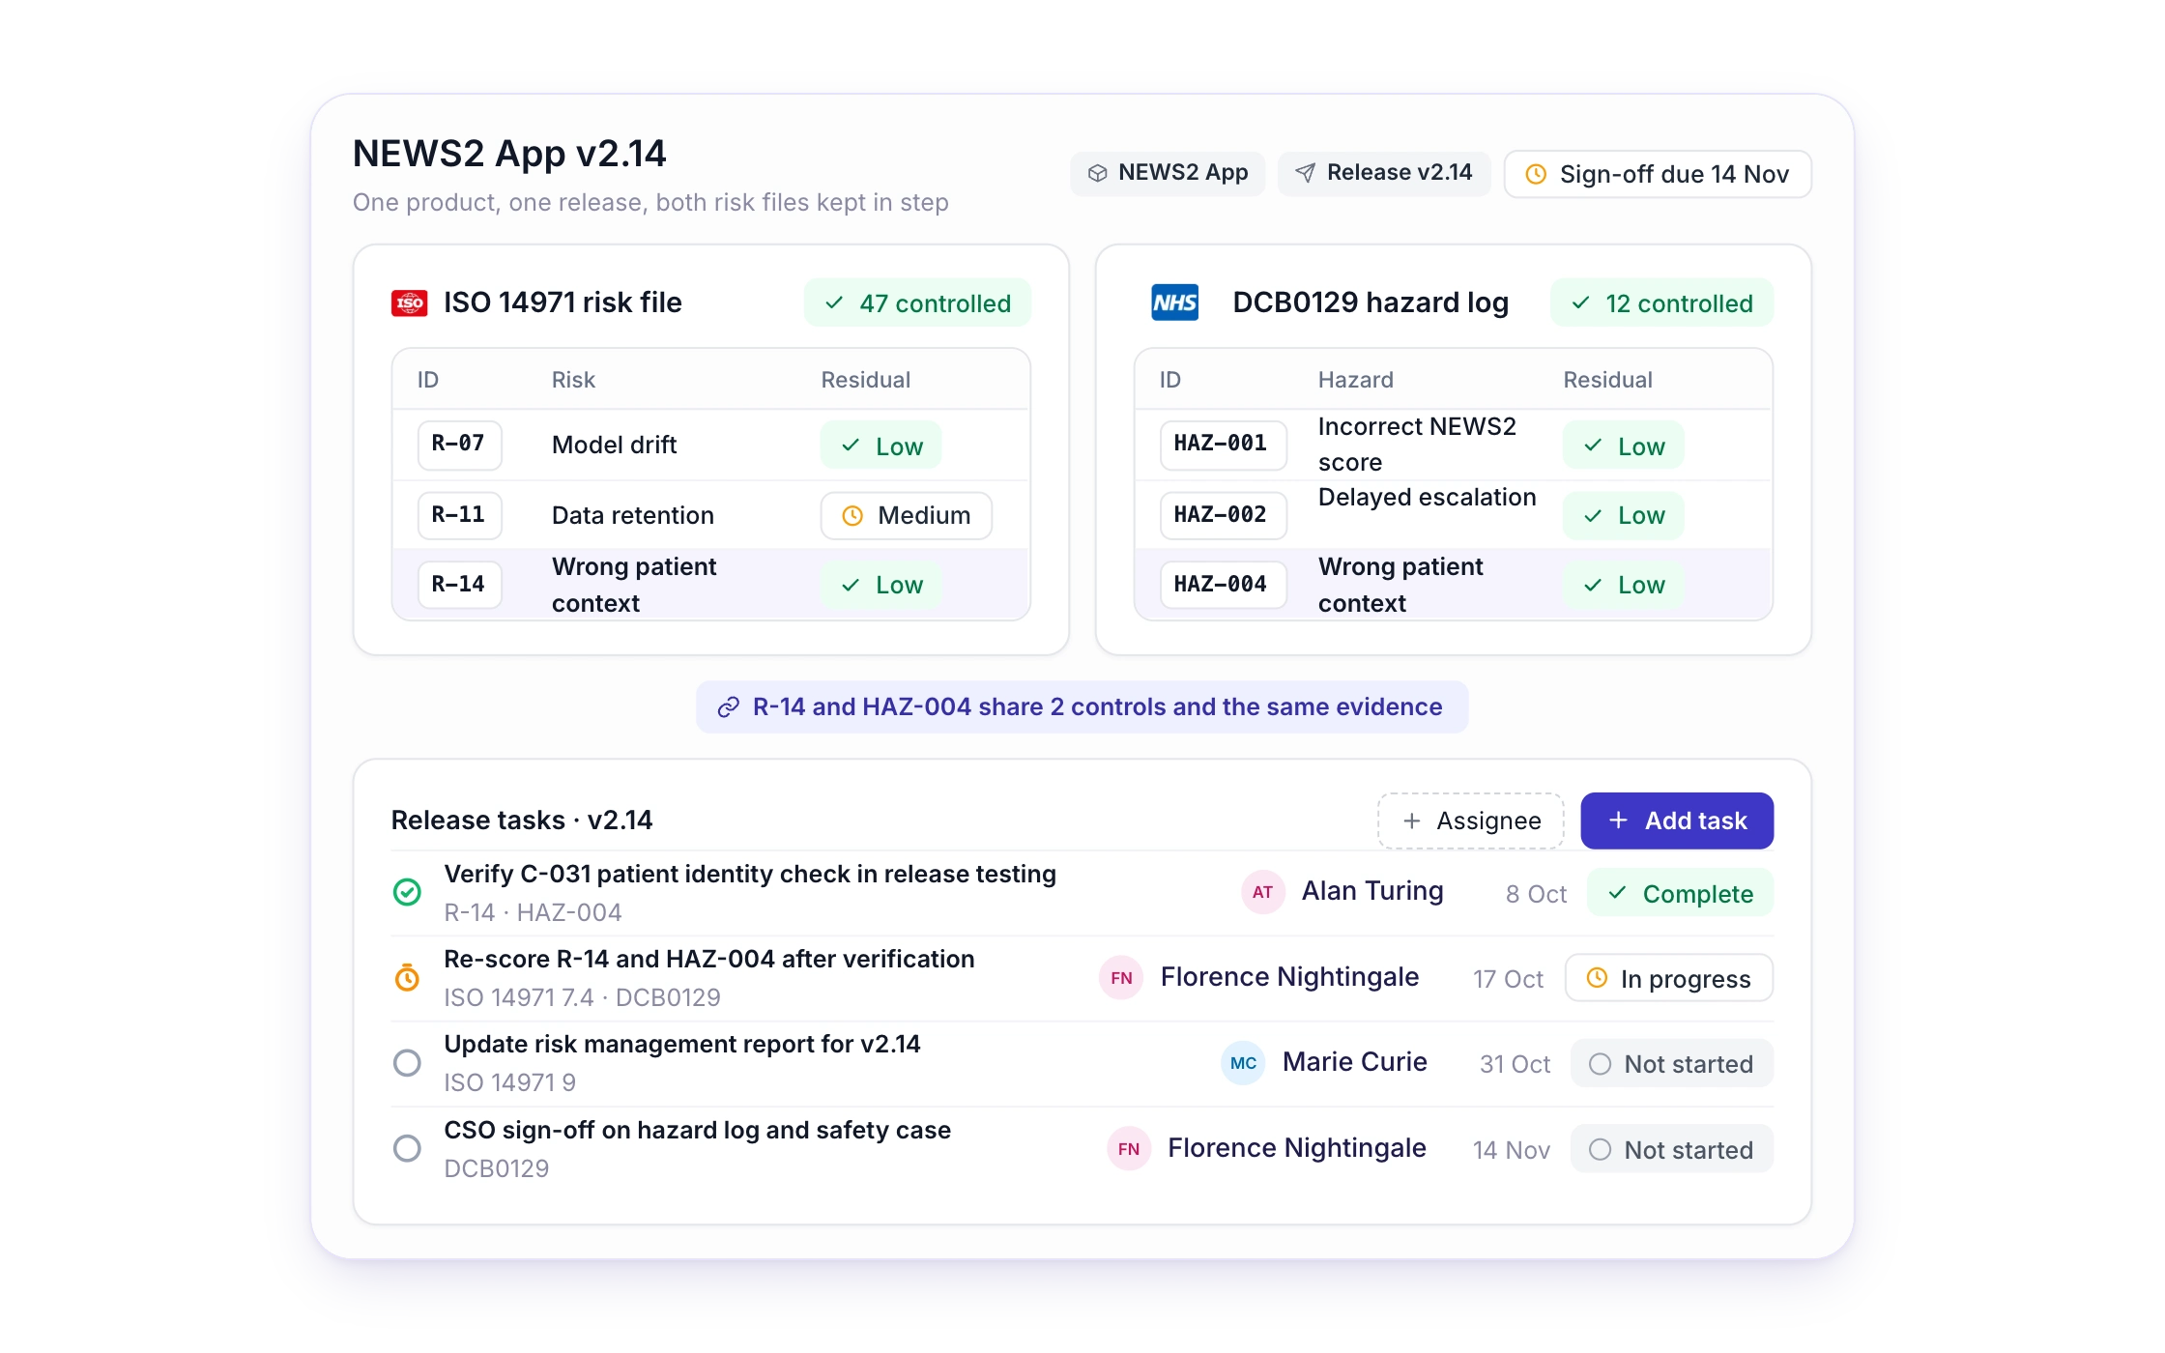
Task: Select the Release v2.14 chip
Action: pyautogui.click(x=1384, y=173)
